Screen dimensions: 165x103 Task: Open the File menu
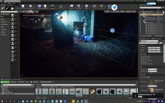2,3
